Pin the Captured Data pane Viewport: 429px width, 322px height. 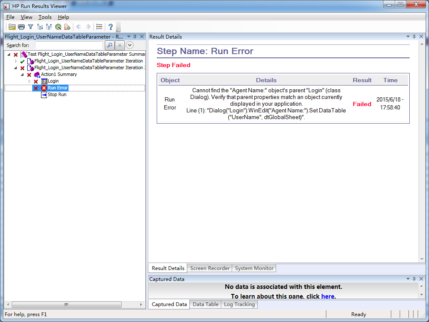[x=414, y=279]
